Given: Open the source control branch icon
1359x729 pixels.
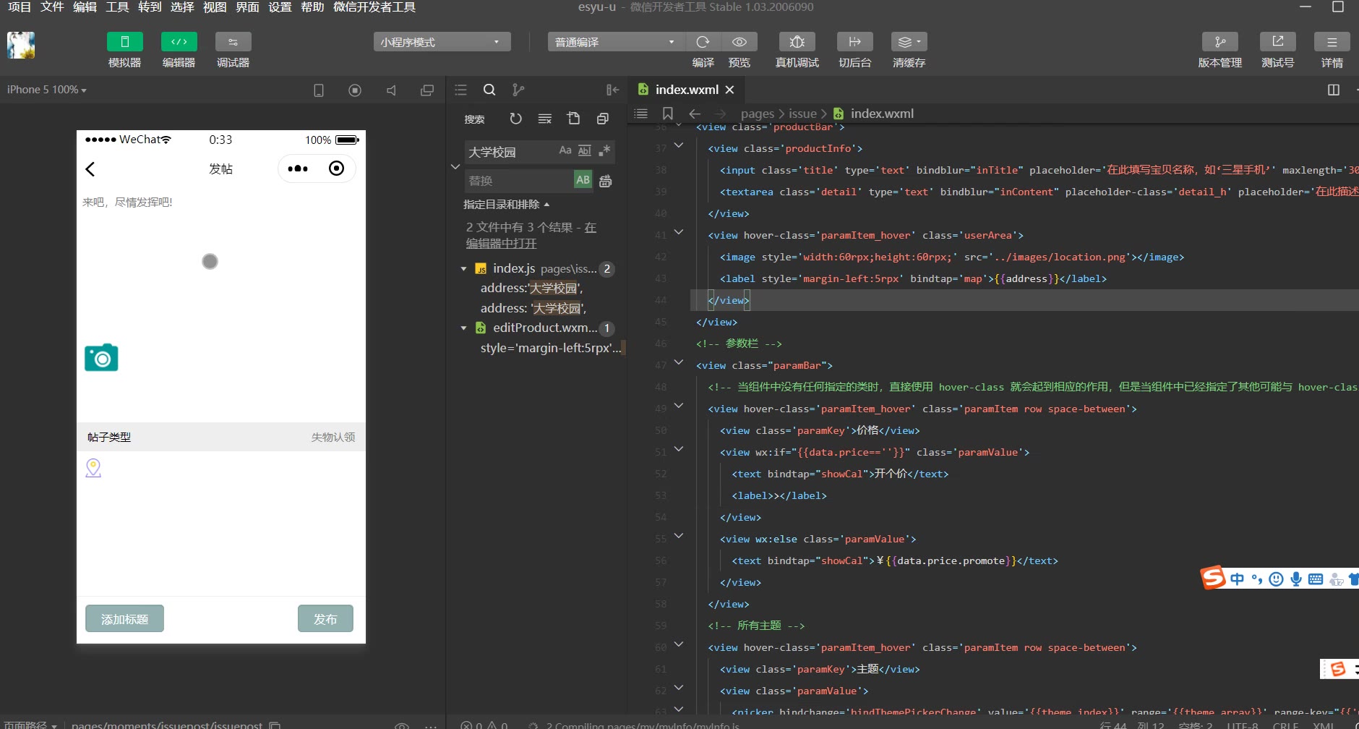Looking at the screenshot, I should coord(518,90).
